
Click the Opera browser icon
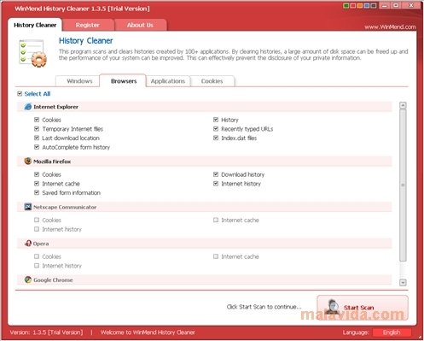28,244
